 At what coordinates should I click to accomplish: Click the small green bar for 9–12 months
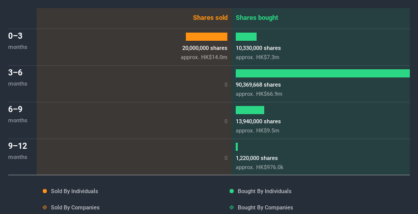237,147
